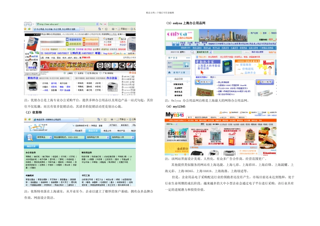Image resolution: width=320 pixels, height=226 pixels.
Task: Select the 上海站 radio button
Action: pyautogui.click(x=65, y=73)
